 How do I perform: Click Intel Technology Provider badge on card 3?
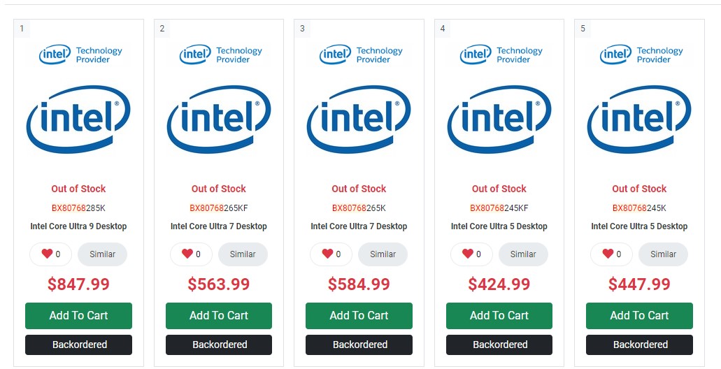(359, 55)
